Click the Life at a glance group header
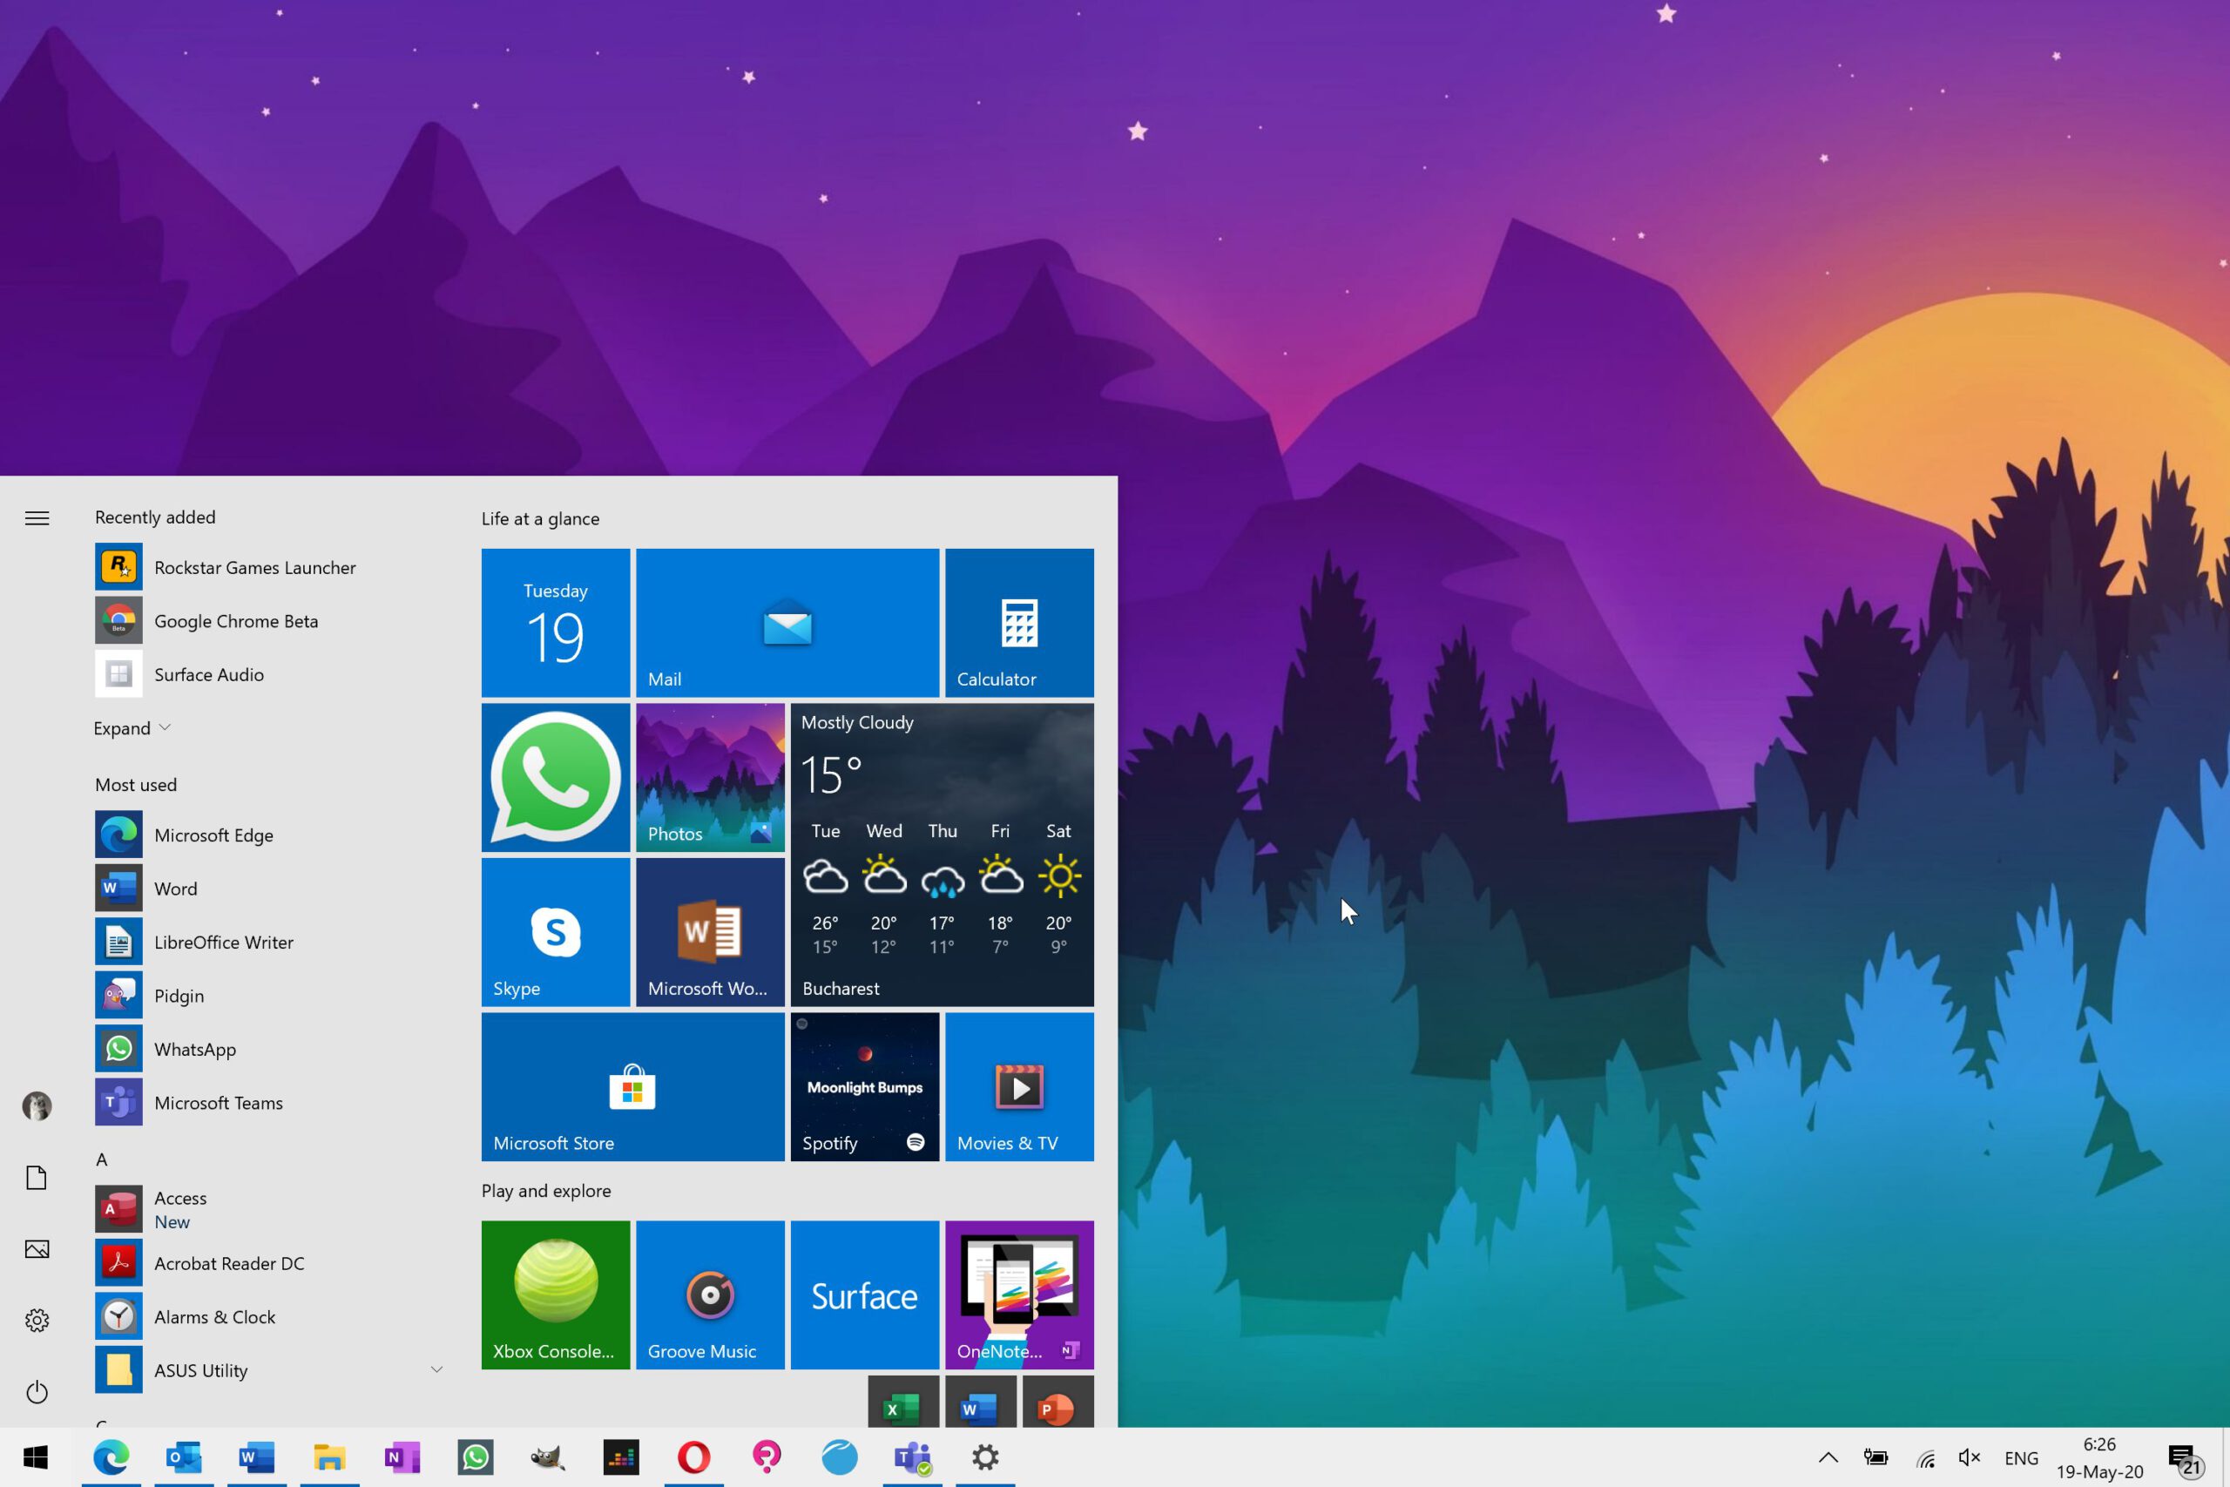 point(540,518)
